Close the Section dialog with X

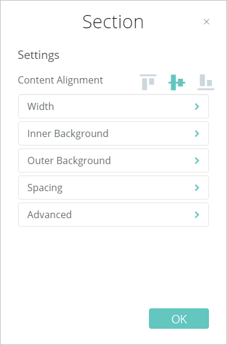pyautogui.click(x=207, y=22)
